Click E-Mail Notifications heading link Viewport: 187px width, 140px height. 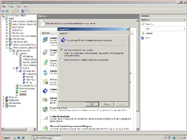click(x=60, y=116)
